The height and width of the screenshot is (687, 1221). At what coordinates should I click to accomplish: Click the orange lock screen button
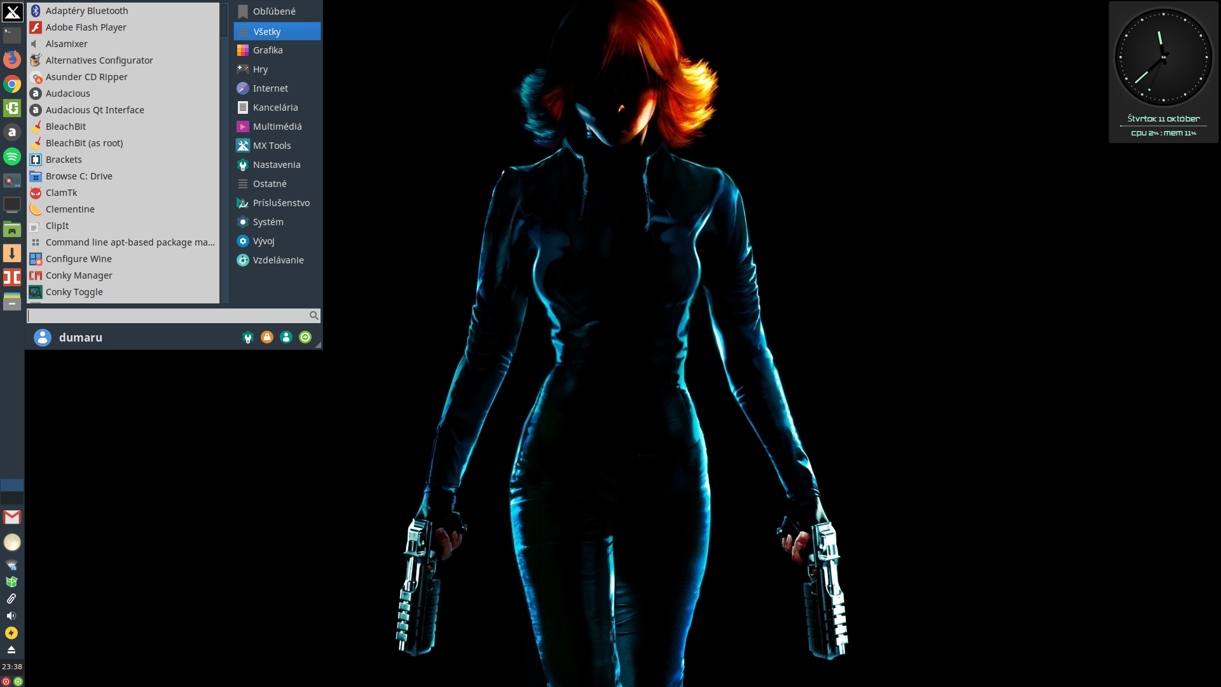pos(267,337)
